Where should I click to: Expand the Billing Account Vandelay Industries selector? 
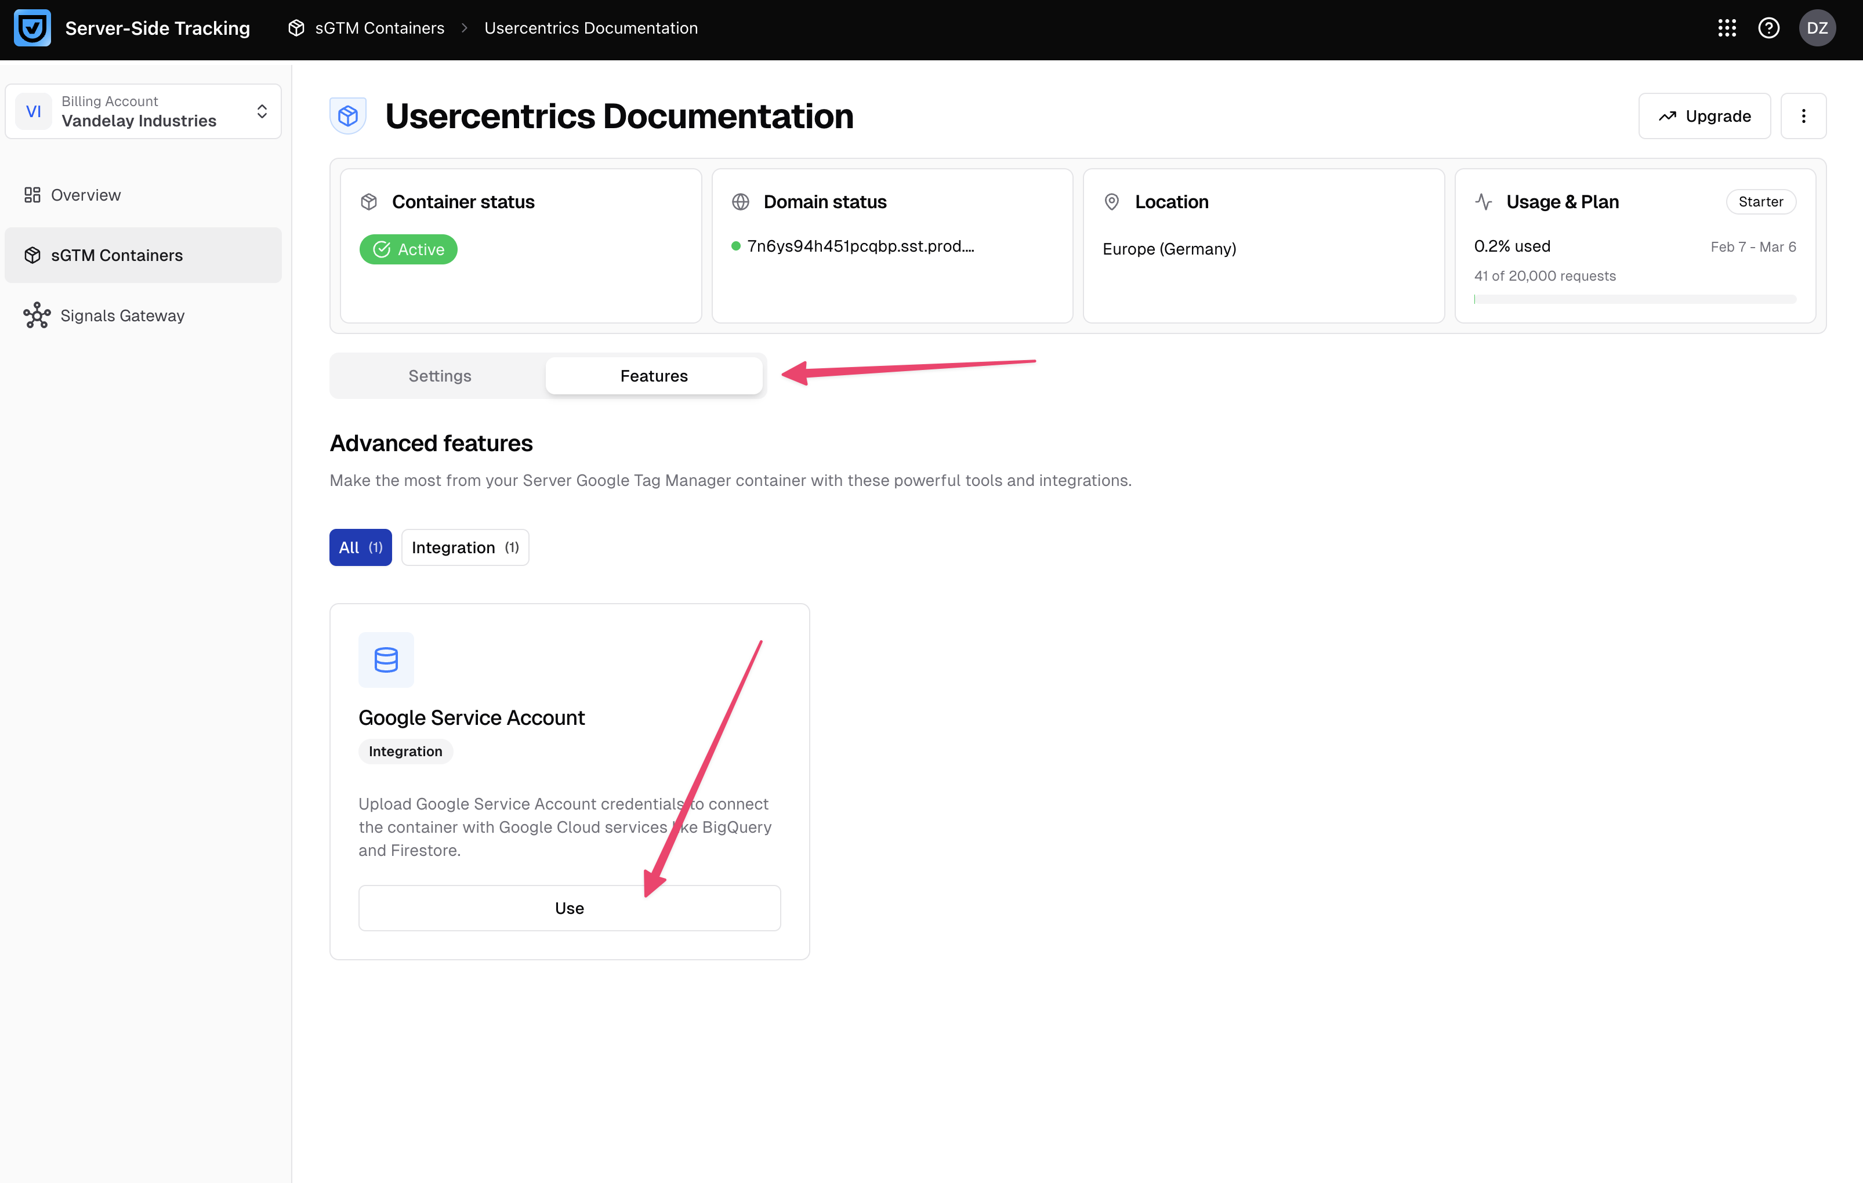143,111
